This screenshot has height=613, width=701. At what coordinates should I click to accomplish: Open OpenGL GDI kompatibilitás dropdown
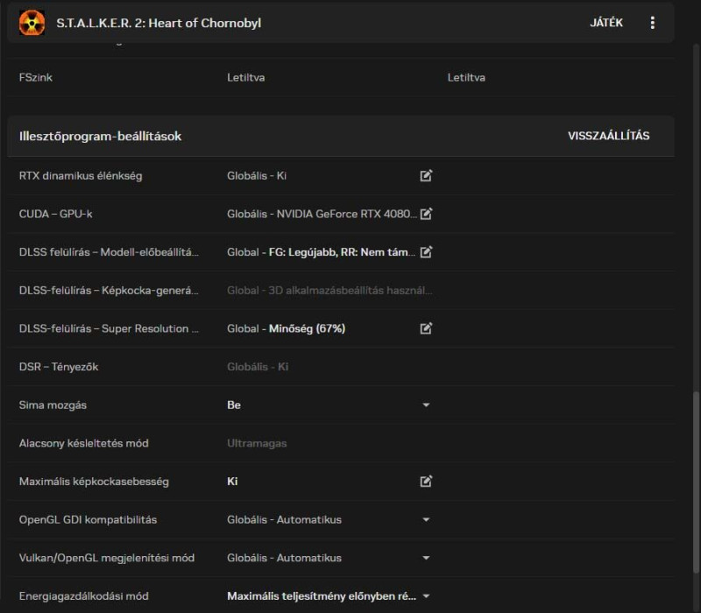[x=426, y=519]
